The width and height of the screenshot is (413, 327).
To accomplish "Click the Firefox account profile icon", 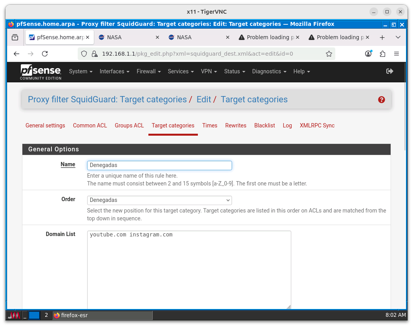I will click(368, 54).
